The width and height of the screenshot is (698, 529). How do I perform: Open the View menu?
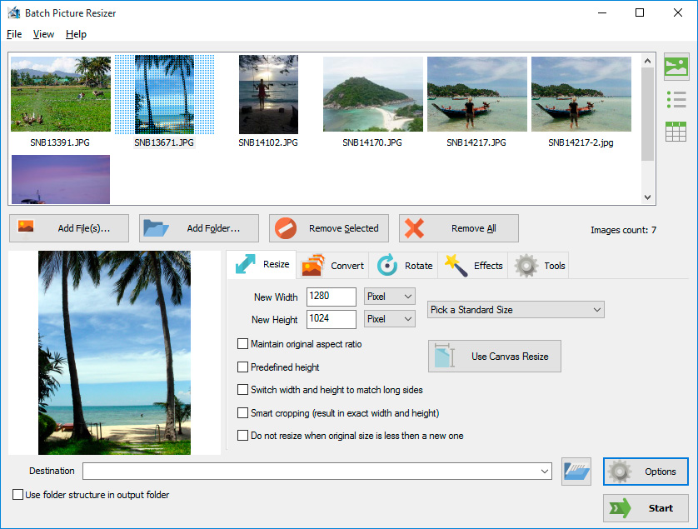point(43,34)
